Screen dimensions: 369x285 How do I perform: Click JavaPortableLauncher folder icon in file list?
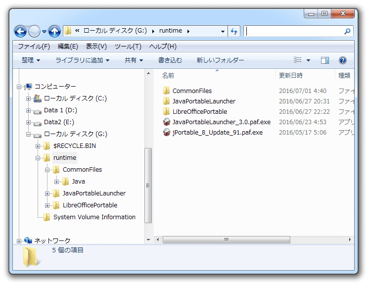[166, 101]
